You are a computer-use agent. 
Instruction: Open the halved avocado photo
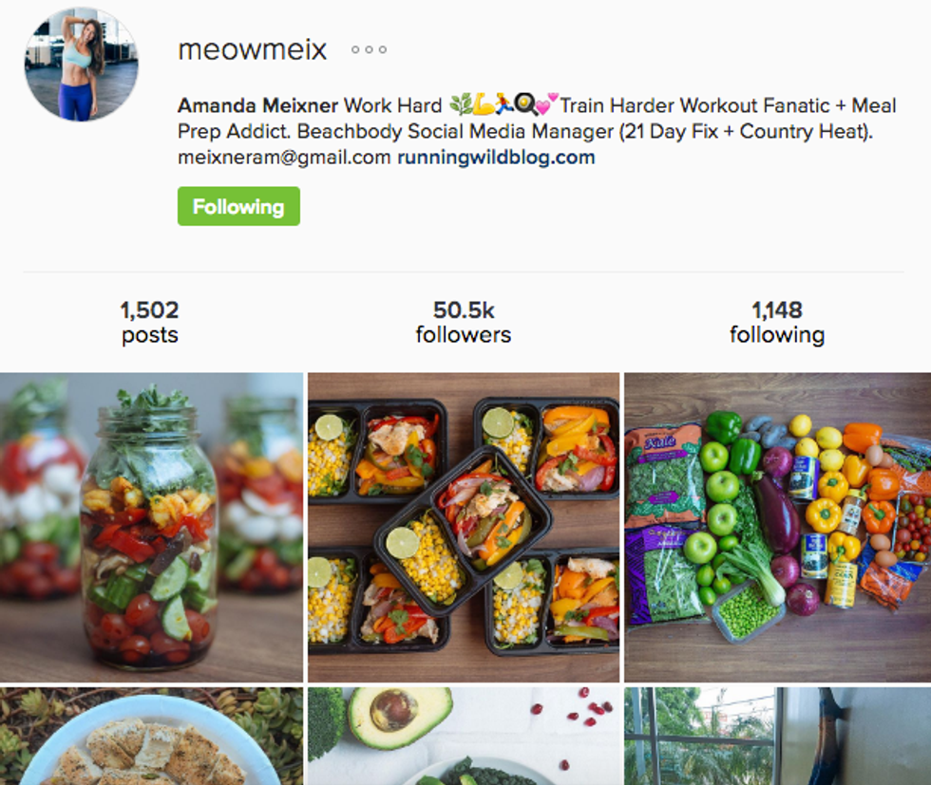point(464,737)
